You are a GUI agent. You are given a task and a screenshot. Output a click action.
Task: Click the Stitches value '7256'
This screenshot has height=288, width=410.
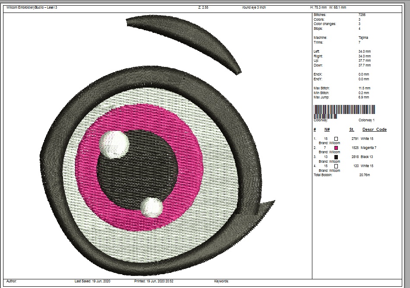point(362,15)
